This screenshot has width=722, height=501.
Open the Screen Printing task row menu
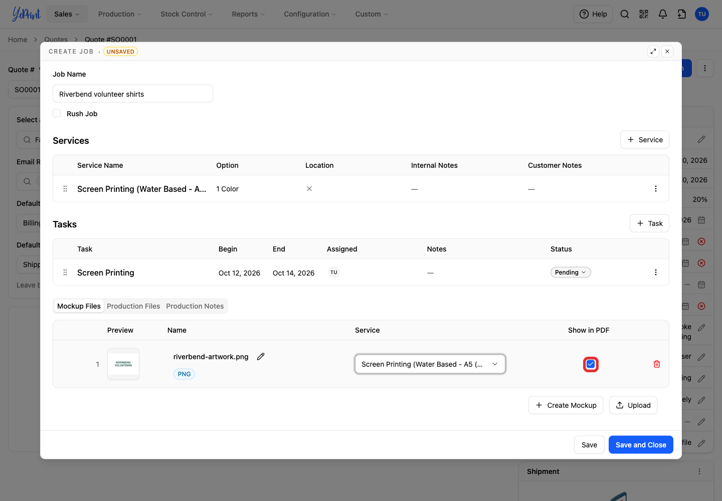[656, 273]
